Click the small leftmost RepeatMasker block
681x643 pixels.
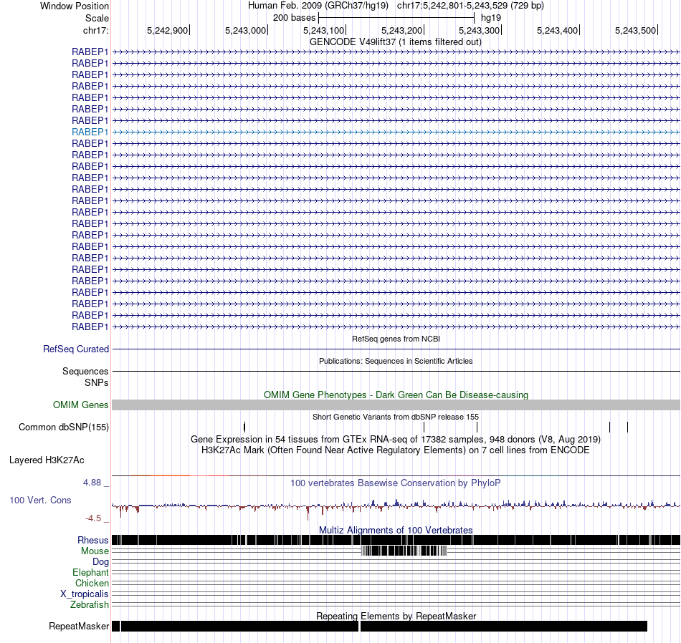[116, 626]
